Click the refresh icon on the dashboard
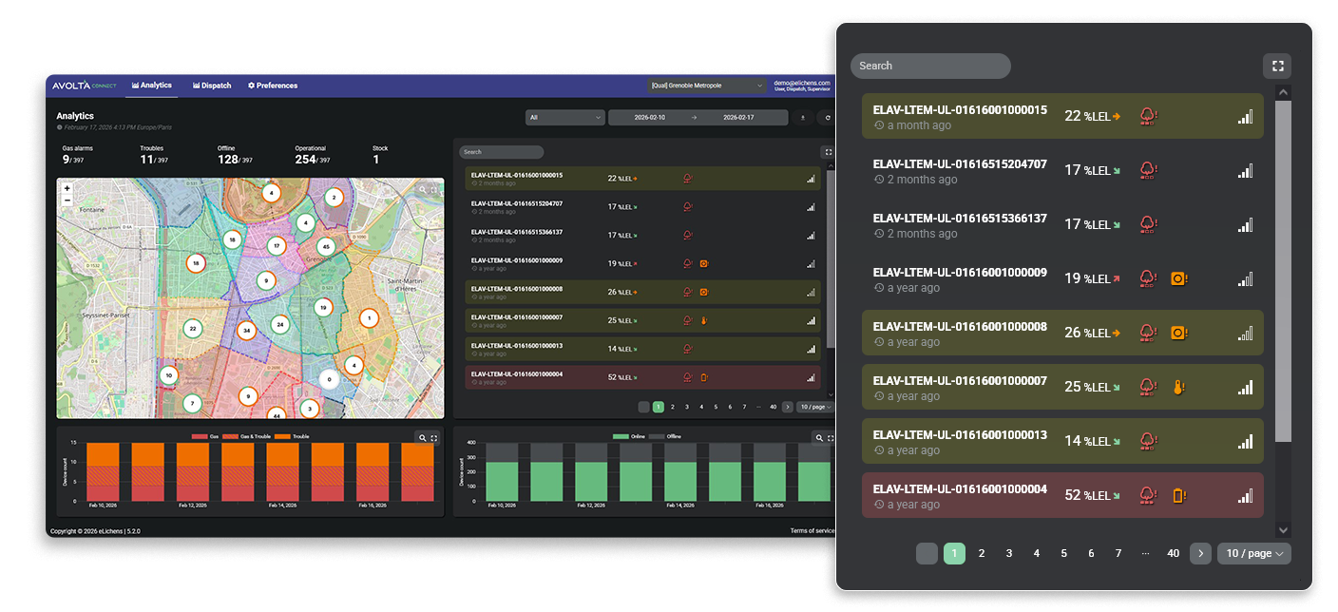 point(827,118)
